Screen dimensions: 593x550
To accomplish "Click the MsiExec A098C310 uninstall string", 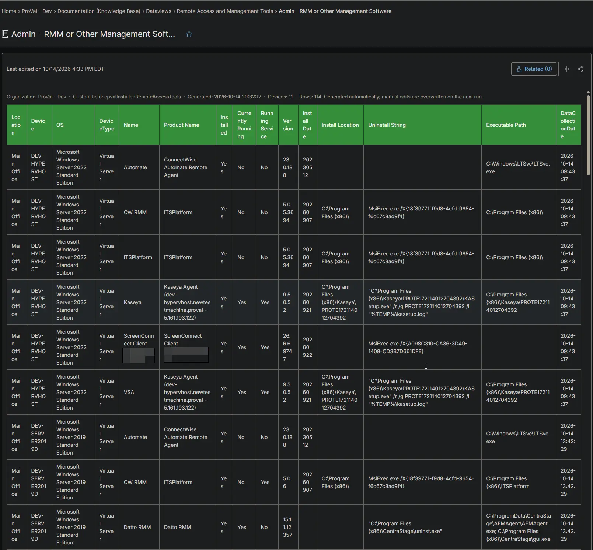I will click(x=422, y=347).
